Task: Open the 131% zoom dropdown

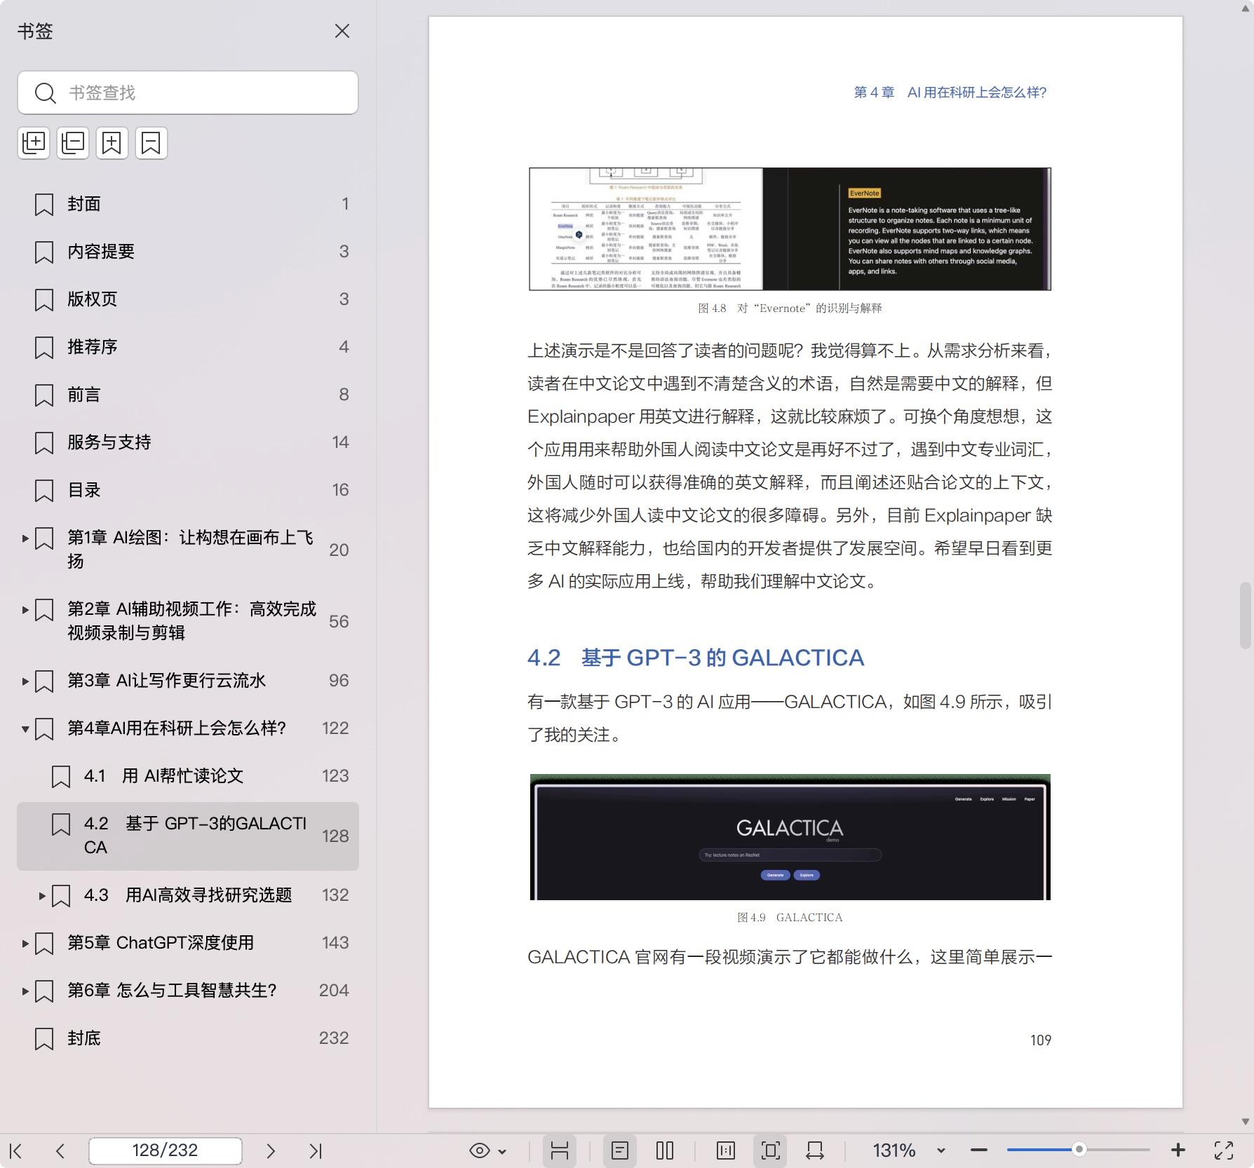Action: pyautogui.click(x=941, y=1151)
